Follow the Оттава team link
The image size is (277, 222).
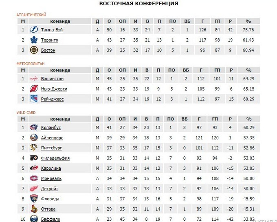49,209
